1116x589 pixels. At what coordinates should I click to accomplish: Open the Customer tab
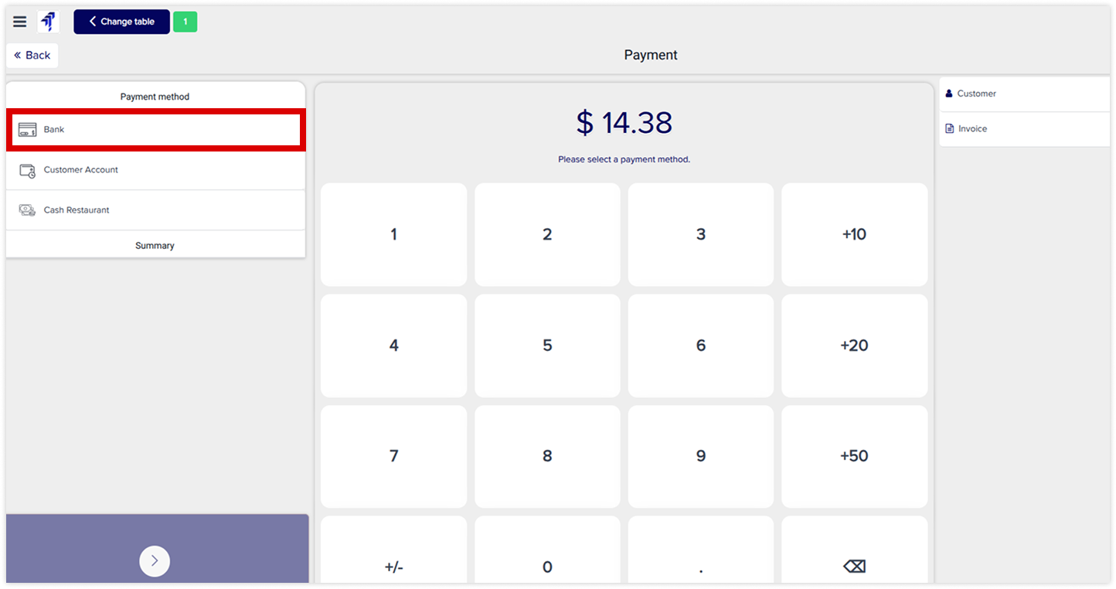tap(977, 94)
